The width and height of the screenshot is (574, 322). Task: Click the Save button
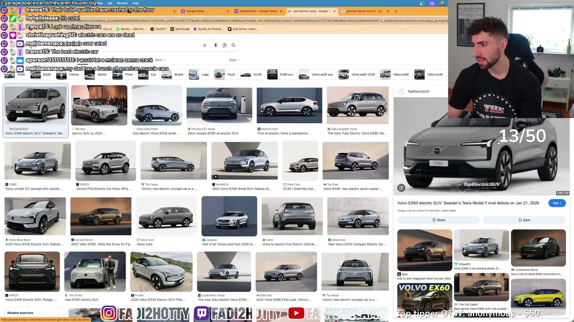(x=524, y=220)
